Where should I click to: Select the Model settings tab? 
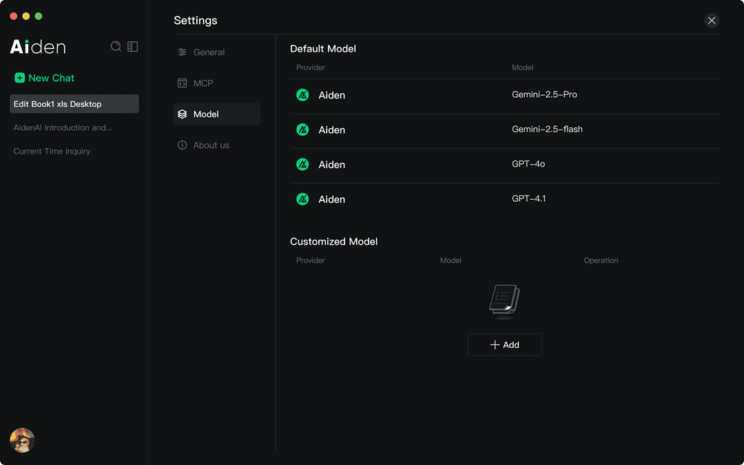tap(217, 114)
